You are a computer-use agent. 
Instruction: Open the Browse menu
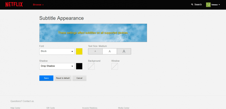point(38,5)
